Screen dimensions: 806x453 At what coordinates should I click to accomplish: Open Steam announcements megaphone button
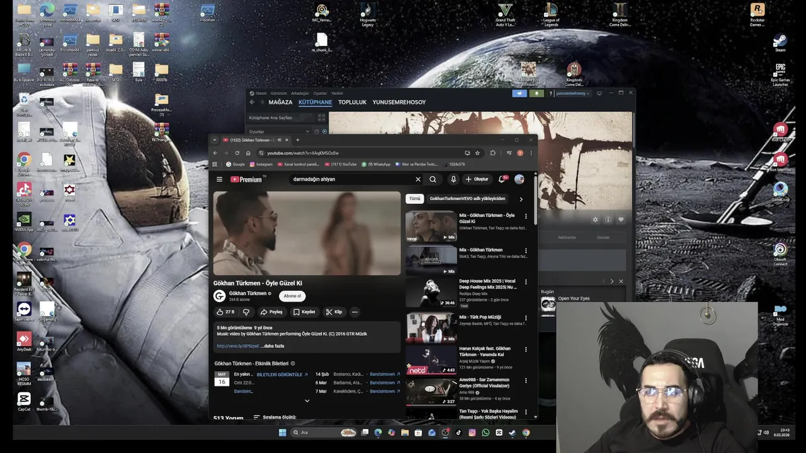pyautogui.click(x=519, y=93)
